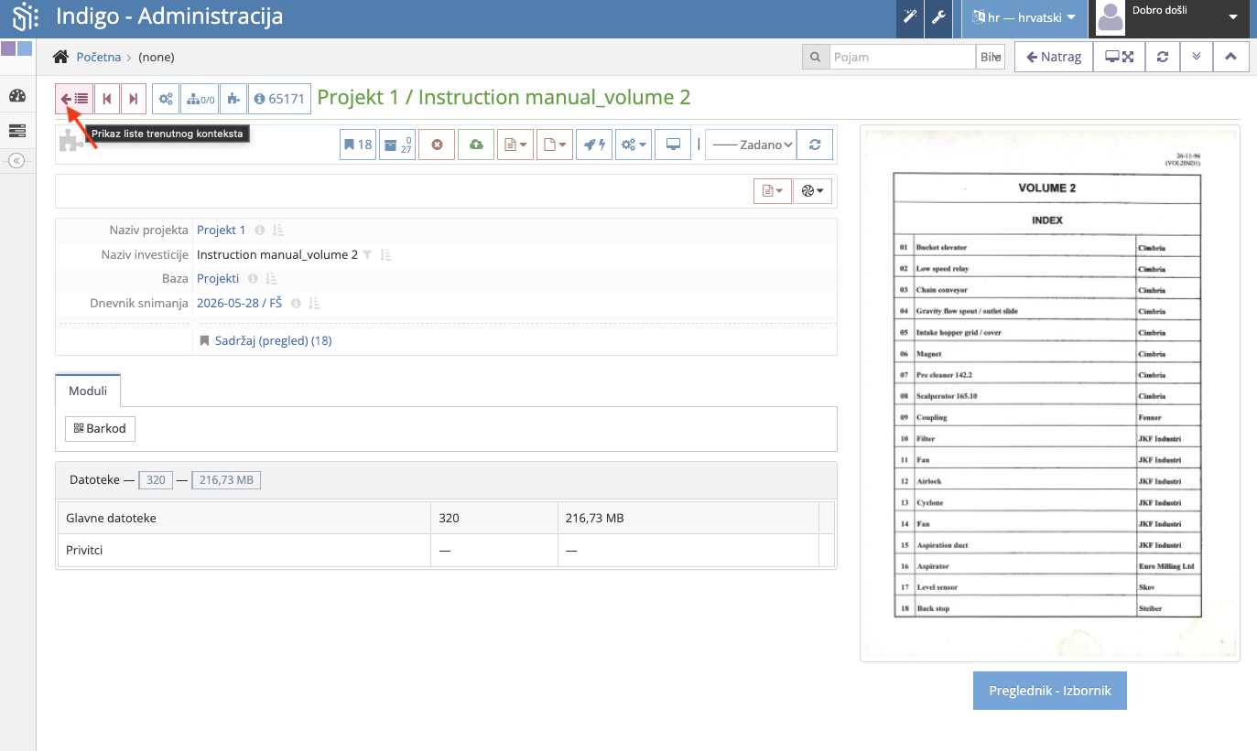Open the dashboard gauge in left sidebar

pyautogui.click(x=16, y=96)
